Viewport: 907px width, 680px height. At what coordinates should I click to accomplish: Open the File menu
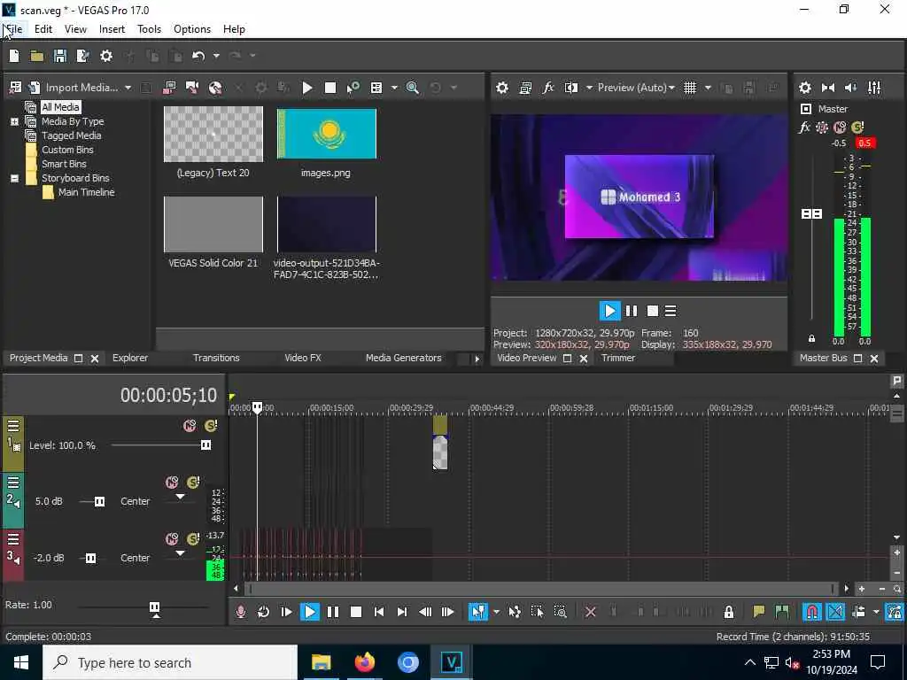(14, 29)
